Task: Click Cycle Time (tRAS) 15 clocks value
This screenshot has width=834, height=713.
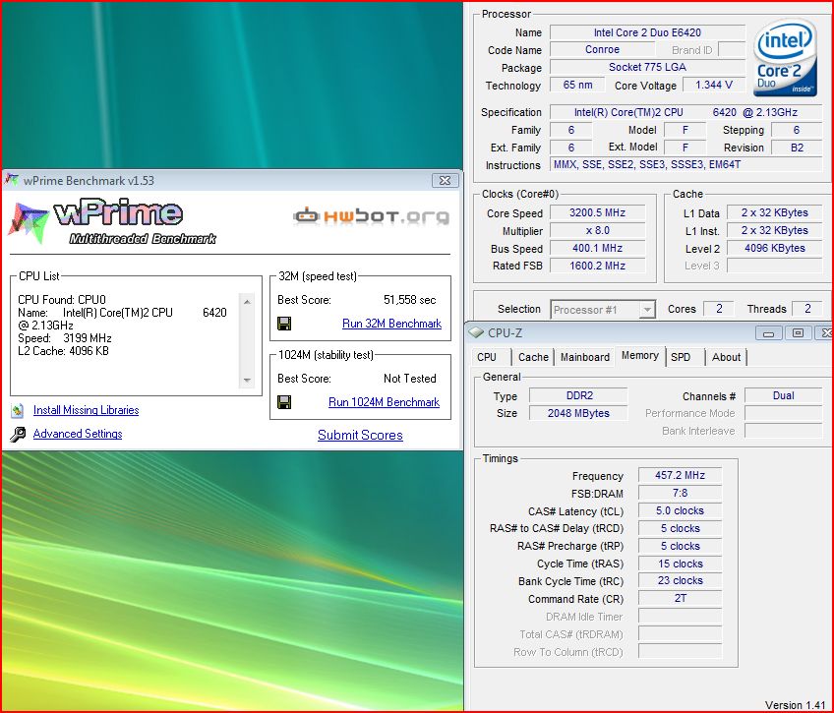Action: point(680,564)
